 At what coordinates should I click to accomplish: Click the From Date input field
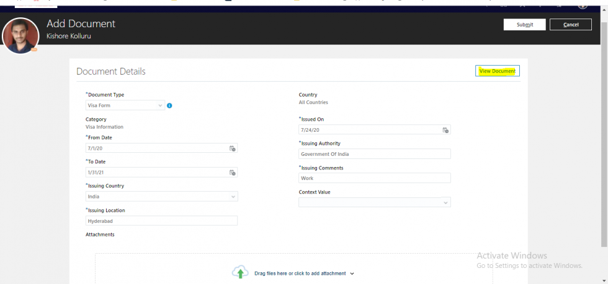point(161,148)
